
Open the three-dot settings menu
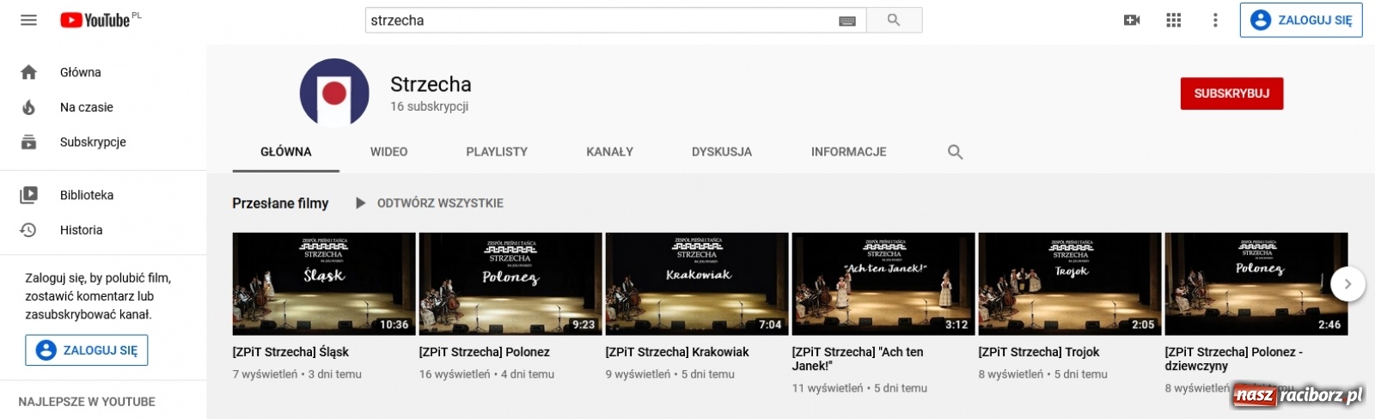pyautogui.click(x=1214, y=20)
